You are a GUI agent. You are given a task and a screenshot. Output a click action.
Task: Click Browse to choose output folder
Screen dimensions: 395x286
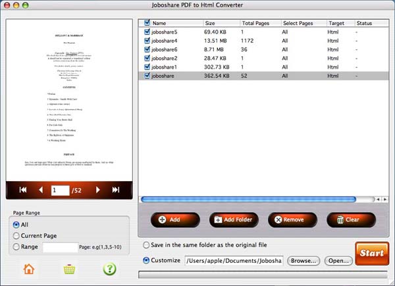pos(303,260)
